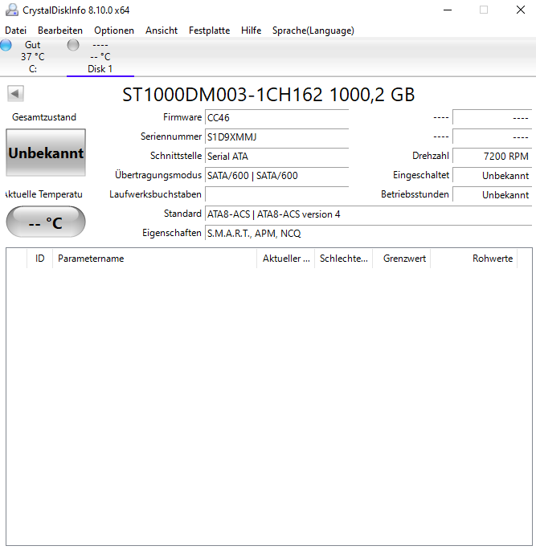Minimize the CrystalDiskInfo window
Screen dimensions: 536x550
click(448, 10)
